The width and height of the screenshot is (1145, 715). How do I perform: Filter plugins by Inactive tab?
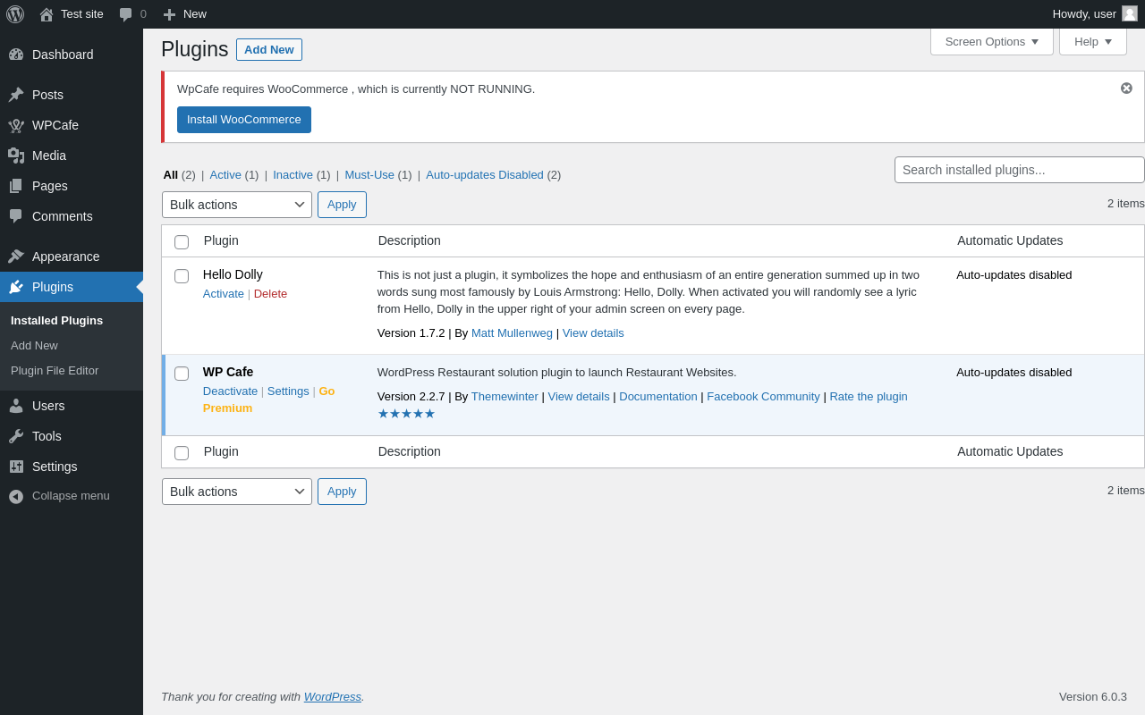click(293, 175)
